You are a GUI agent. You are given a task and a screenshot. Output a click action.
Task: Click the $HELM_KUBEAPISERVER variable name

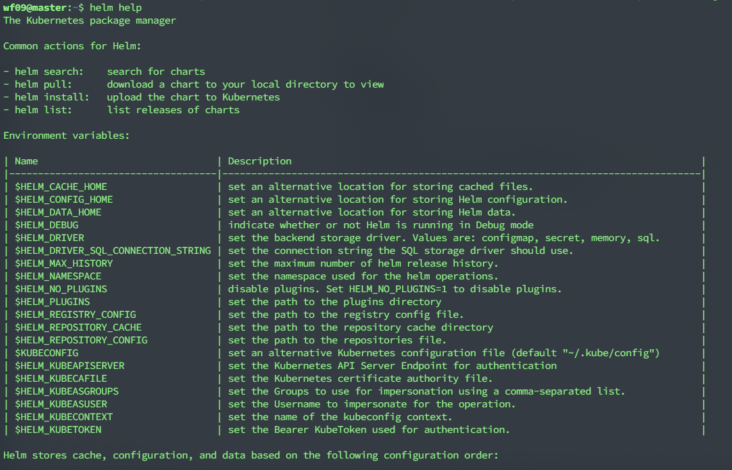coord(70,366)
